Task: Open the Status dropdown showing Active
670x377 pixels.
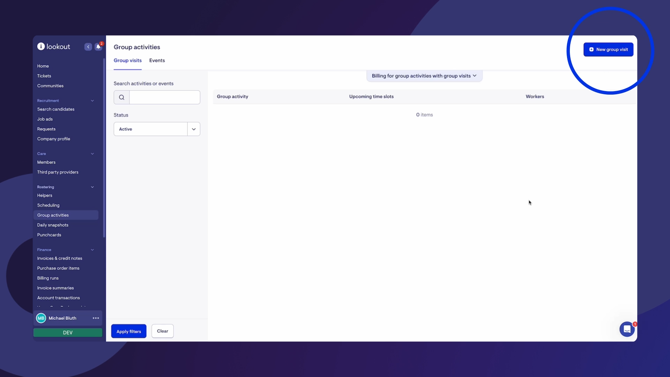Action: tap(157, 129)
